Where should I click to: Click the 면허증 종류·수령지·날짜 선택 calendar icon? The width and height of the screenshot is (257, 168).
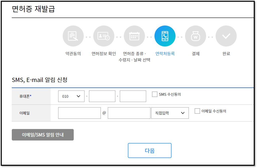[134, 36]
